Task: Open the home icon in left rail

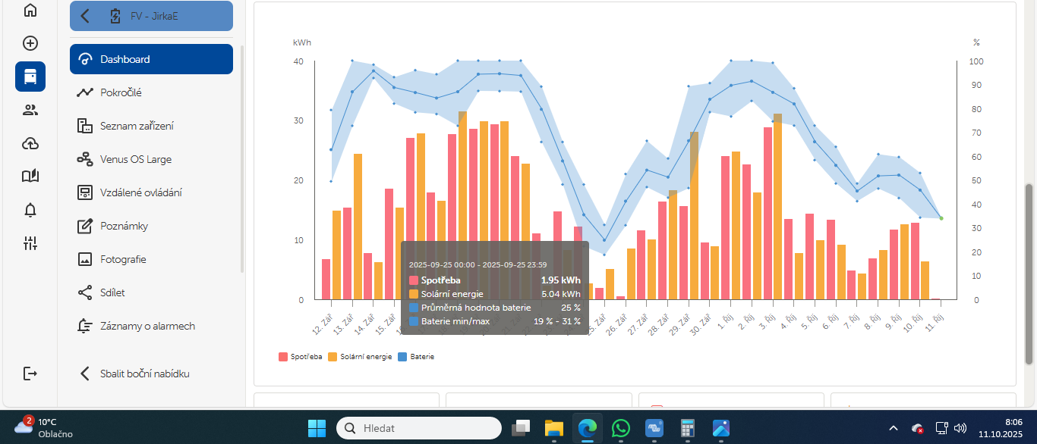Action: 30,11
